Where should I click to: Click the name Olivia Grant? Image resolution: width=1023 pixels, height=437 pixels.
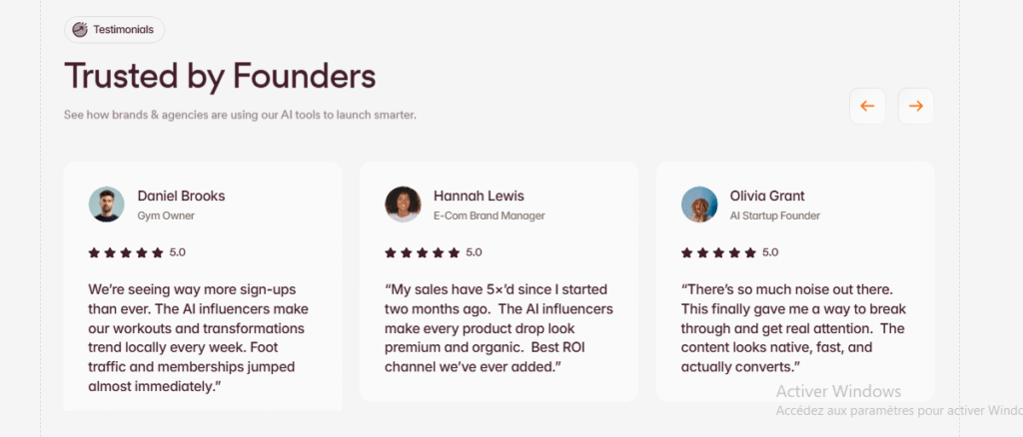click(767, 196)
